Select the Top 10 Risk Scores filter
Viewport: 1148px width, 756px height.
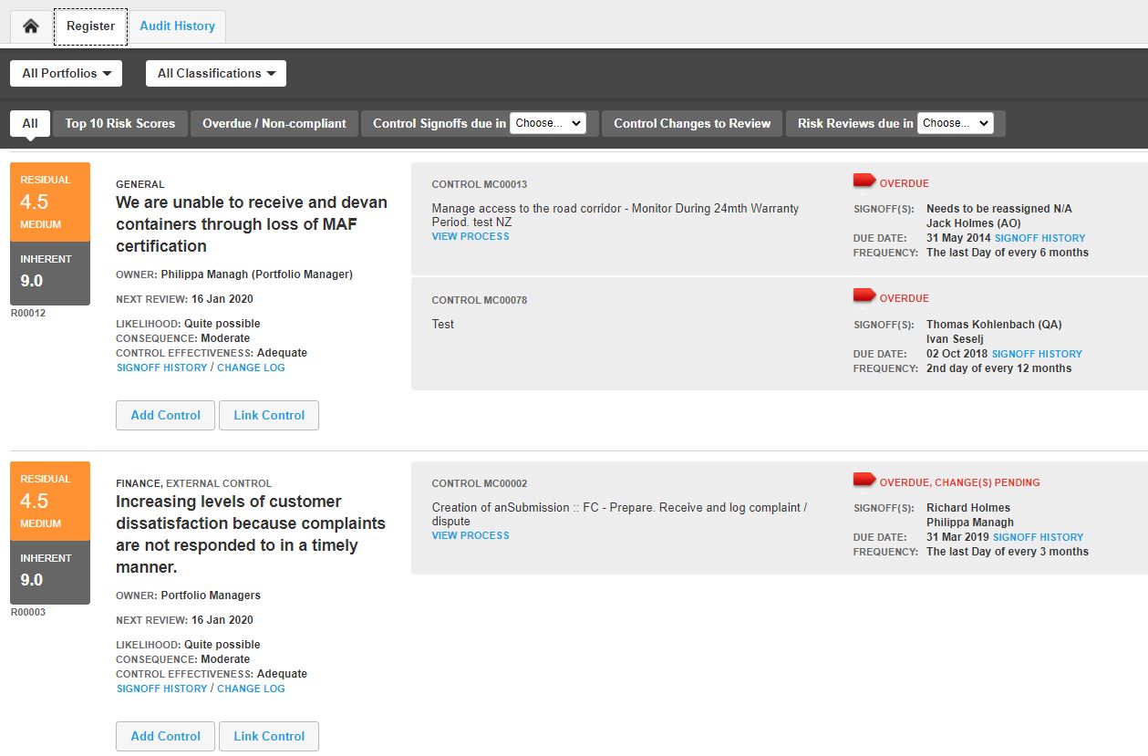pyautogui.click(x=119, y=123)
